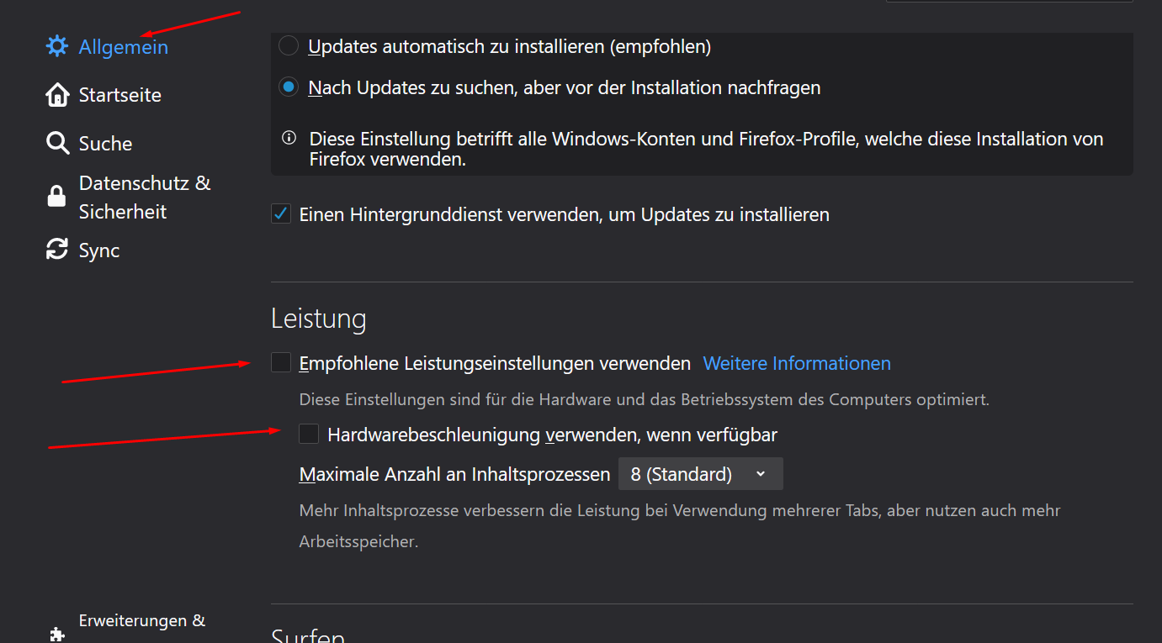Tick the Hardwarebeschleunigung verwenden checkbox
This screenshot has width=1162, height=643.
[309, 434]
